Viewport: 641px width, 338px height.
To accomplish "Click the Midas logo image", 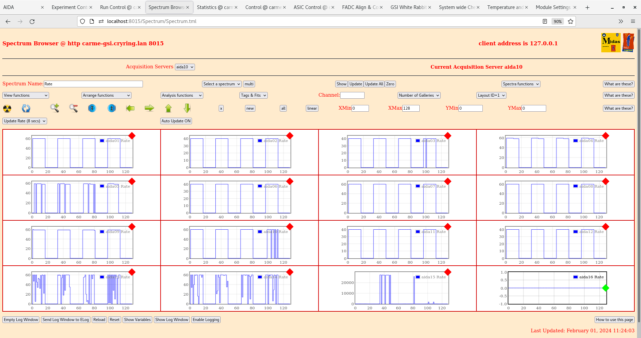I will [610, 43].
